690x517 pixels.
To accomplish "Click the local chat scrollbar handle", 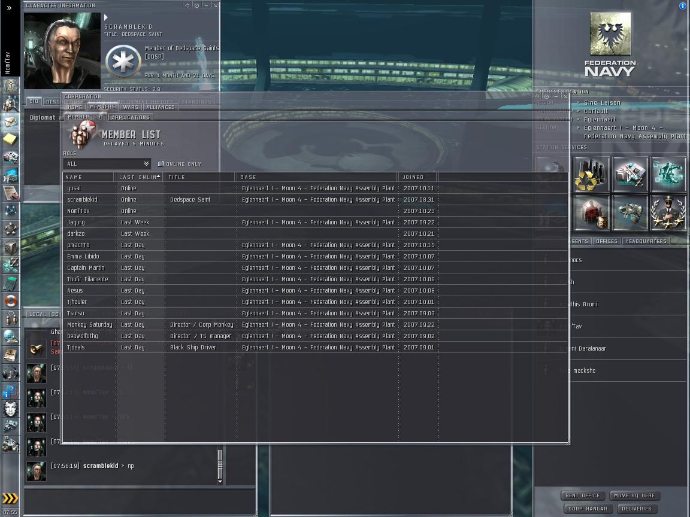I will pyautogui.click(x=220, y=464).
